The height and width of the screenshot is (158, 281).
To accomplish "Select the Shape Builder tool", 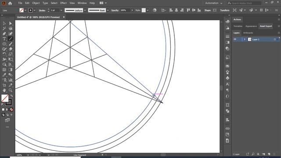I will pyautogui.click(x=4, y=65).
